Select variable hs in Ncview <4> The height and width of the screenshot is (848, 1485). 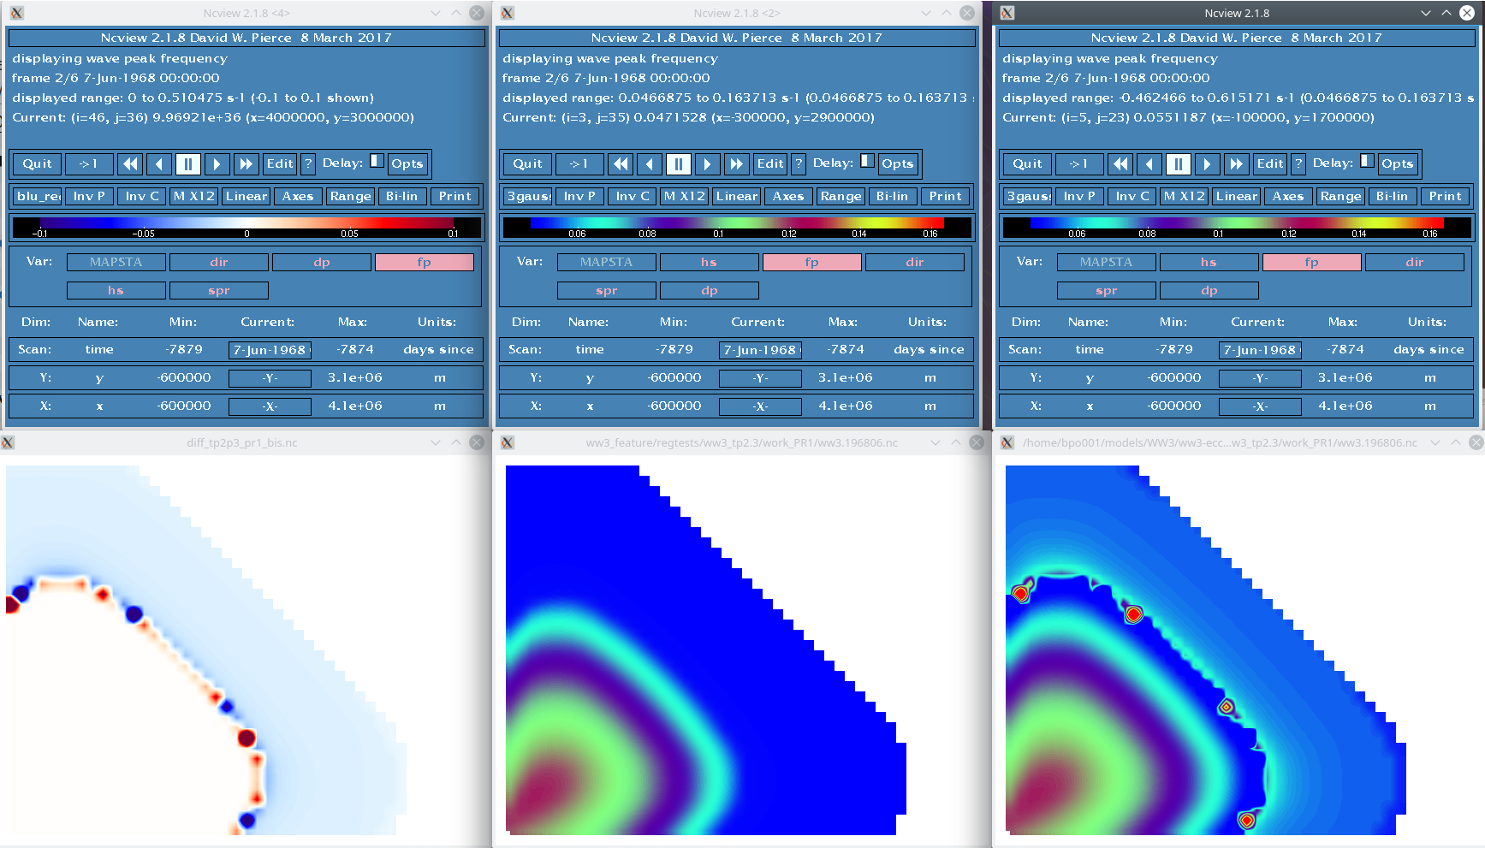116,291
